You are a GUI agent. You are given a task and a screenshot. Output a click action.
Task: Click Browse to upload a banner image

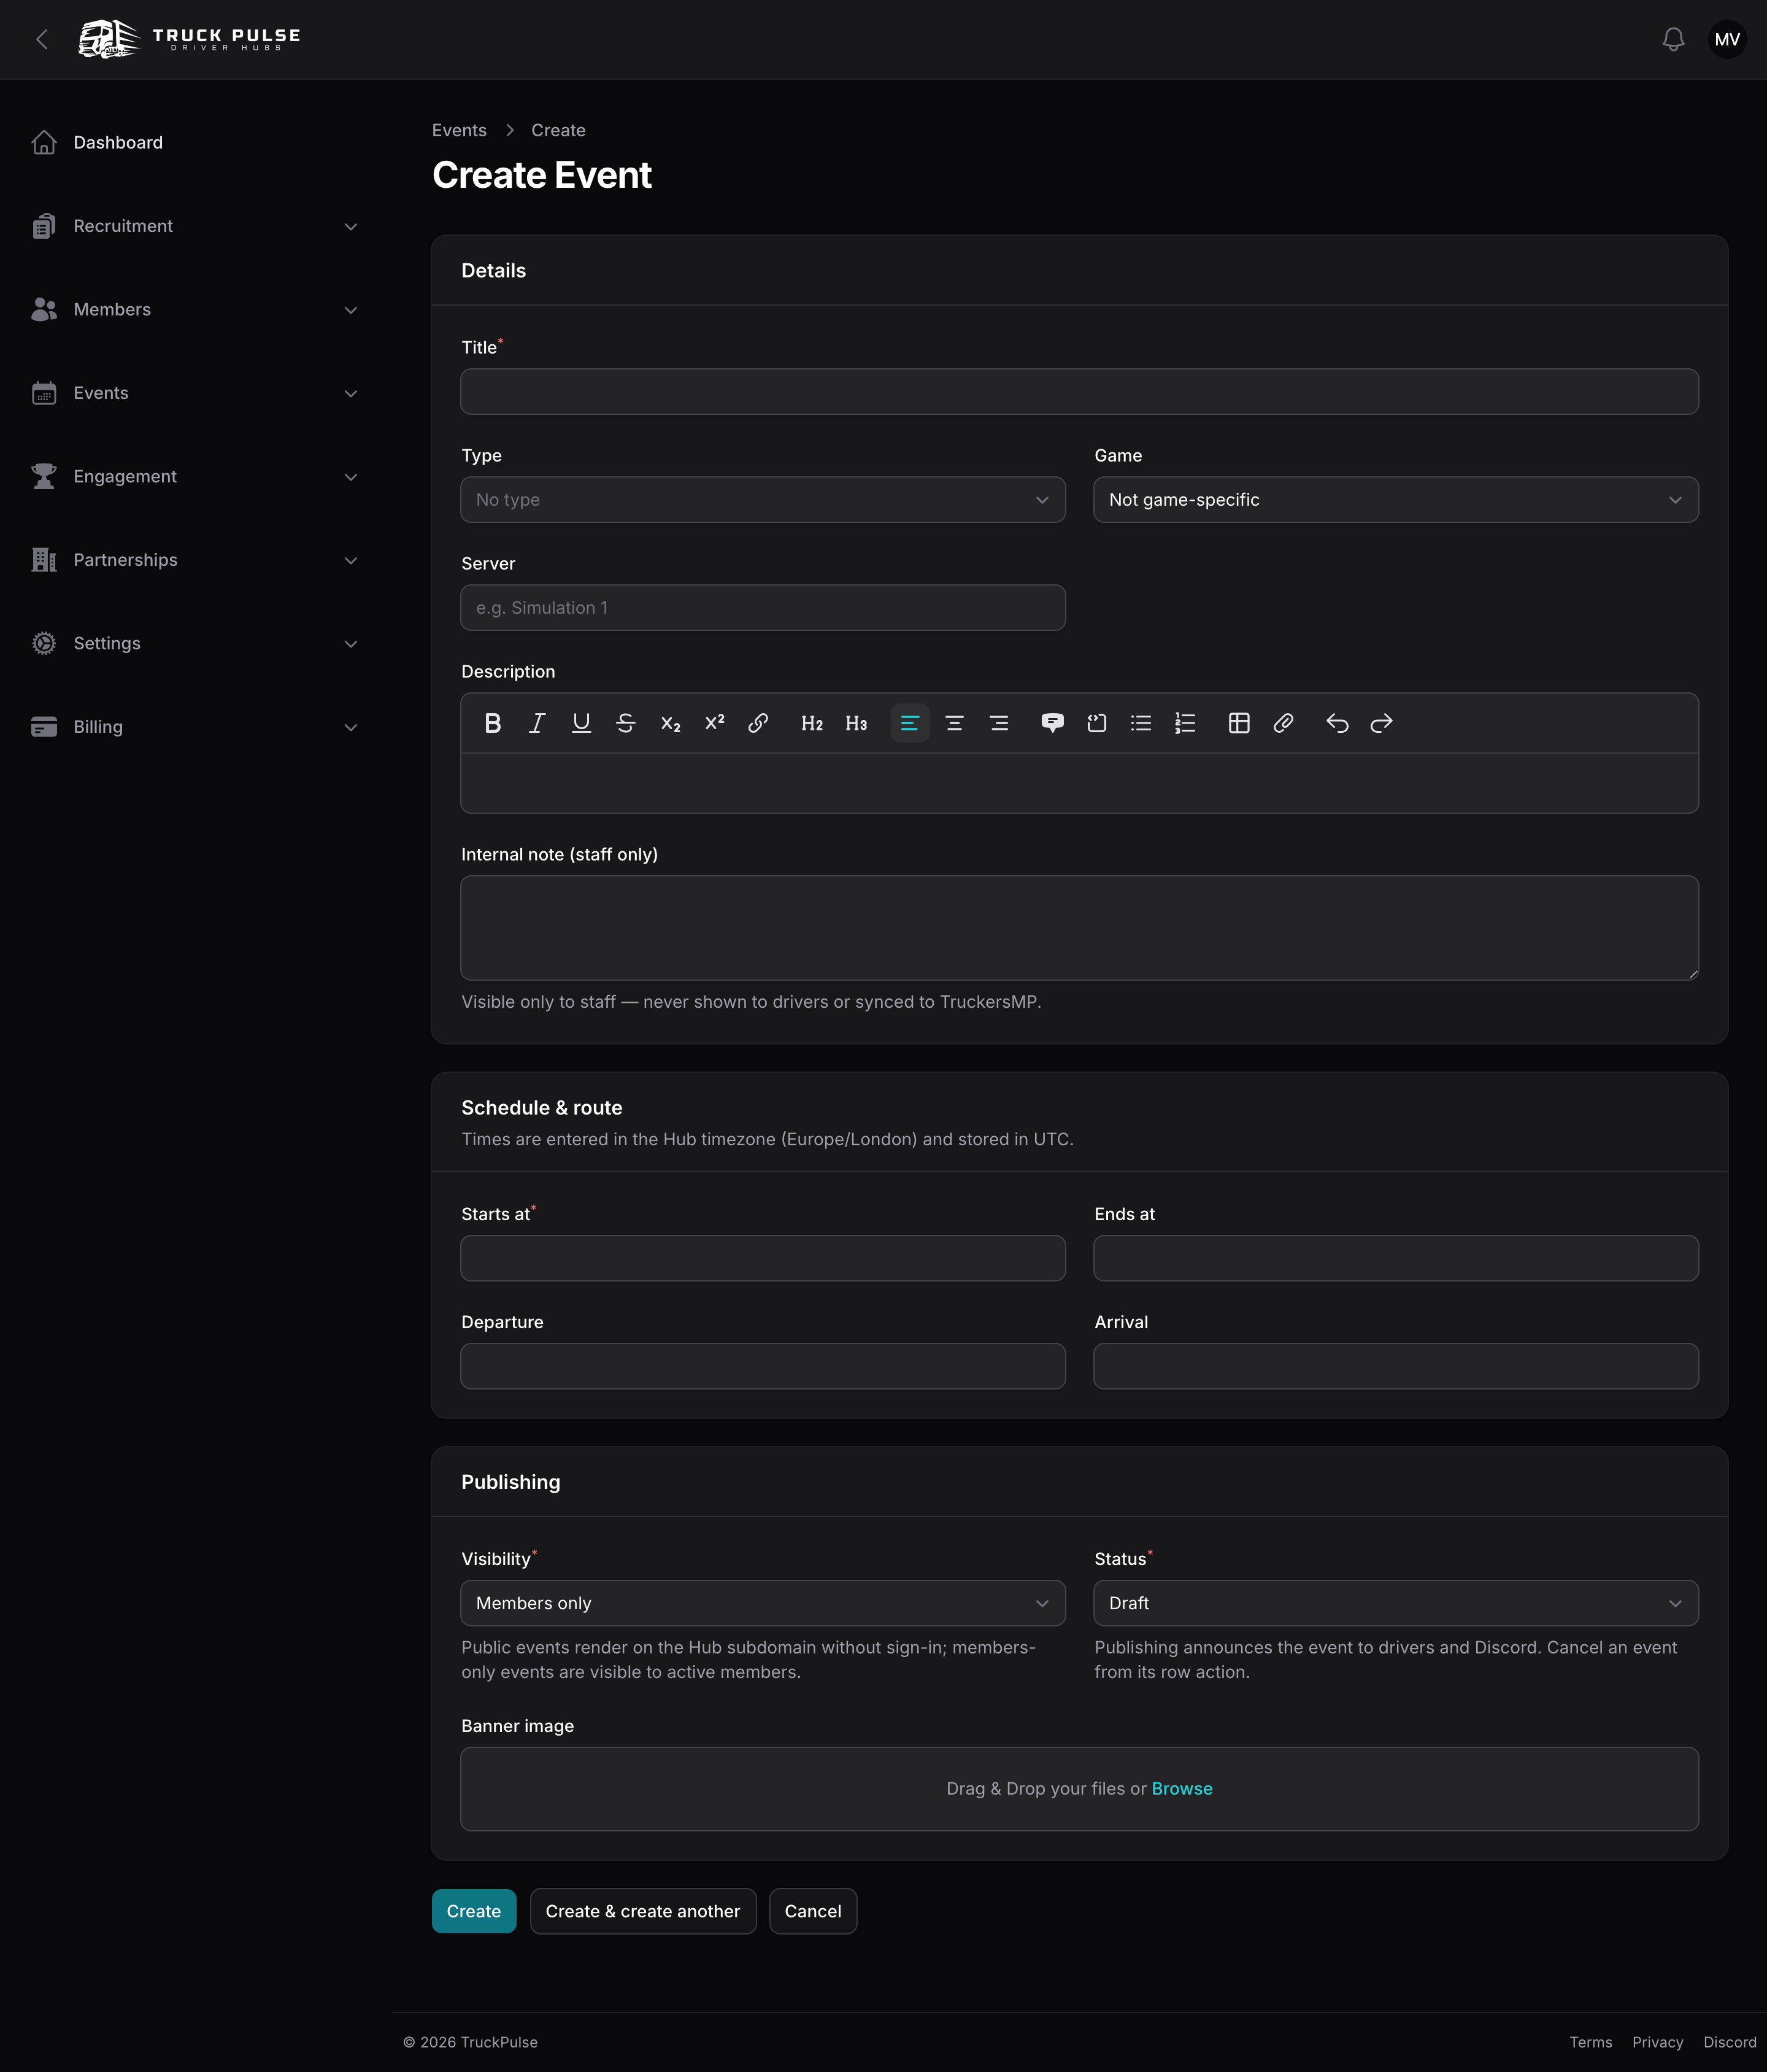[x=1181, y=1788]
